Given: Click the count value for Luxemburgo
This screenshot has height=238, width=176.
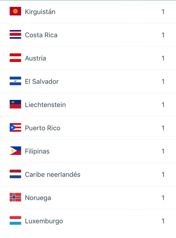Looking at the screenshot, I should (163, 221).
